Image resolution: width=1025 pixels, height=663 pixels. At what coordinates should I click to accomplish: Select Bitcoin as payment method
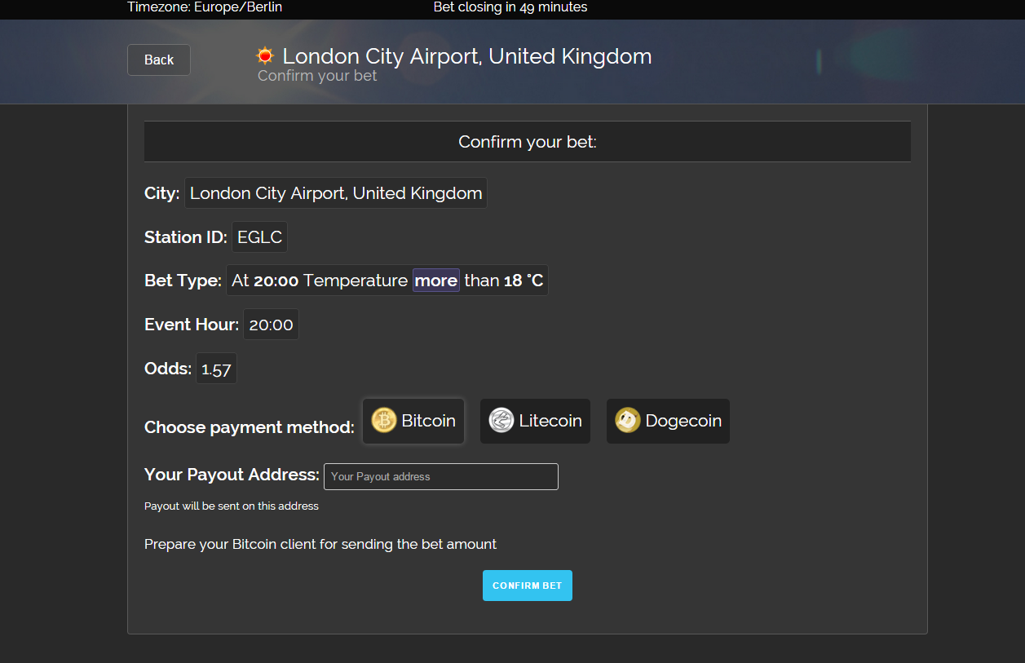pyautogui.click(x=413, y=421)
